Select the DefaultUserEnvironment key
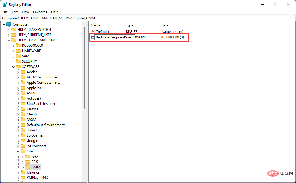 tap(46, 125)
